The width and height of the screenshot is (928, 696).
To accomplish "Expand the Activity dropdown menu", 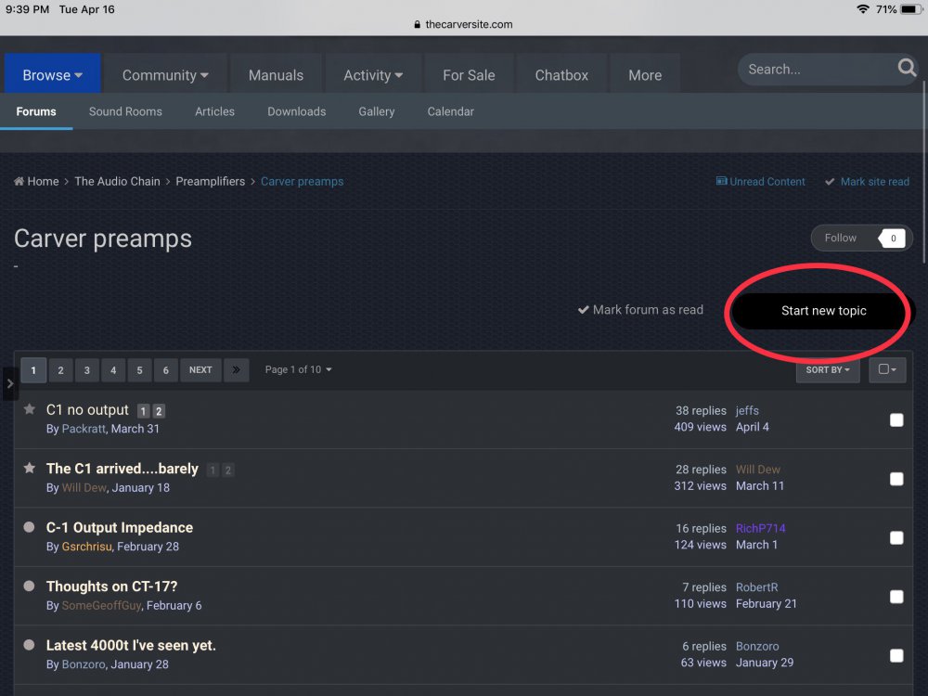I will 373,74.
